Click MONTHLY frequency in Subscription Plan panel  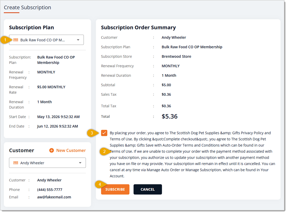(x=46, y=72)
